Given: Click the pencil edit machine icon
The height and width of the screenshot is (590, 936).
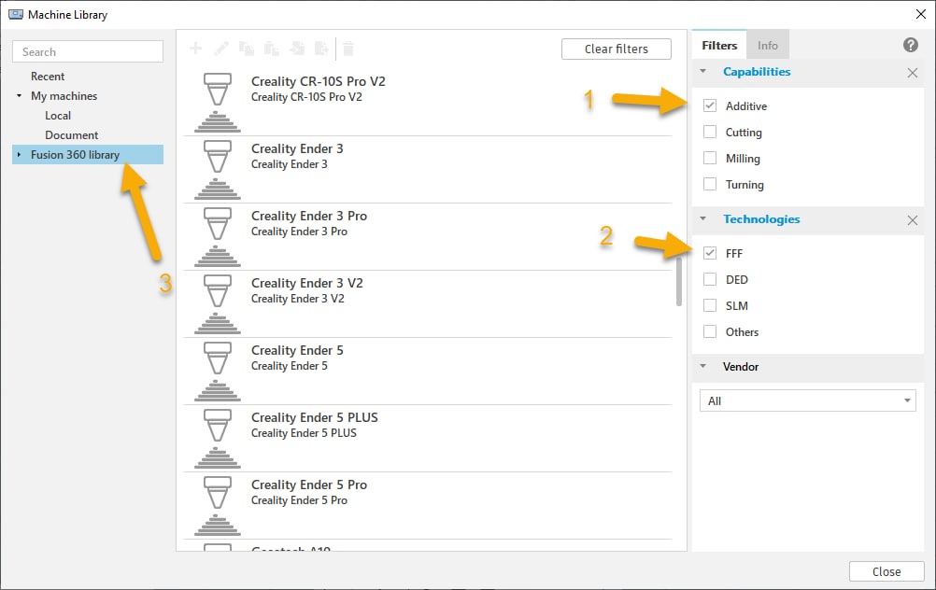Looking at the screenshot, I should 220,49.
